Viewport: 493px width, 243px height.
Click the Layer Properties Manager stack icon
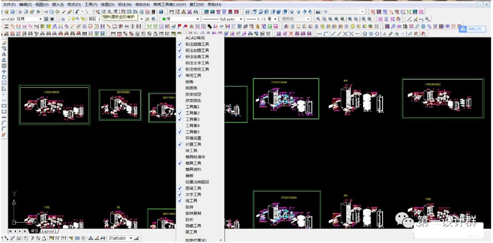pos(63,19)
